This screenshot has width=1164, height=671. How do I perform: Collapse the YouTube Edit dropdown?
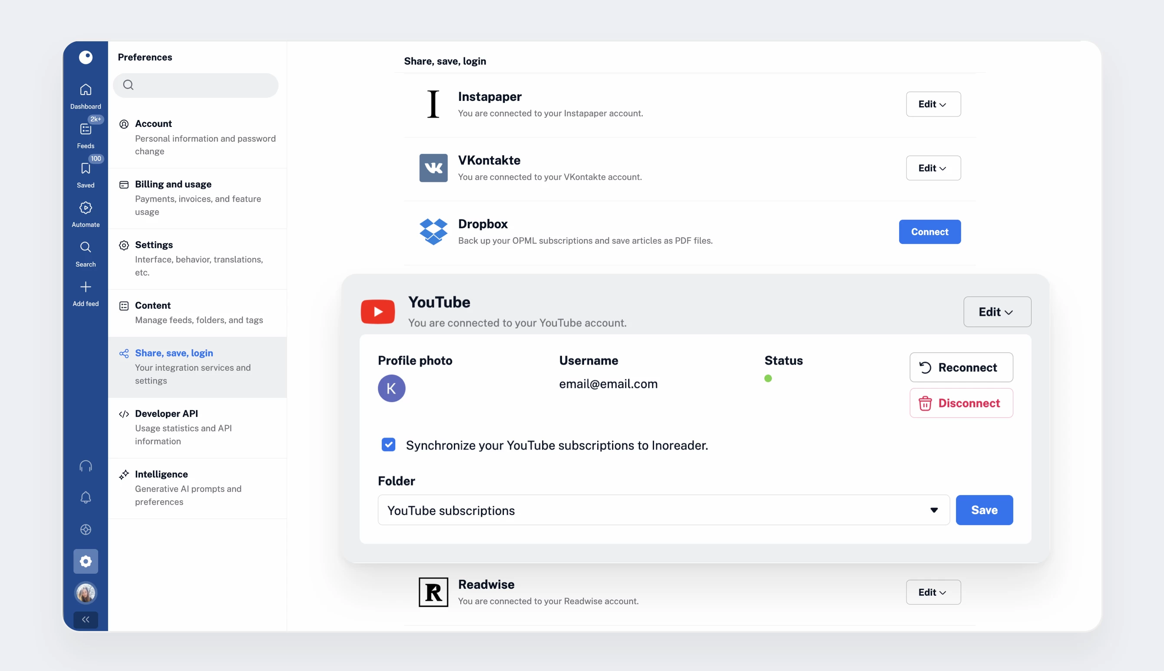(x=997, y=312)
